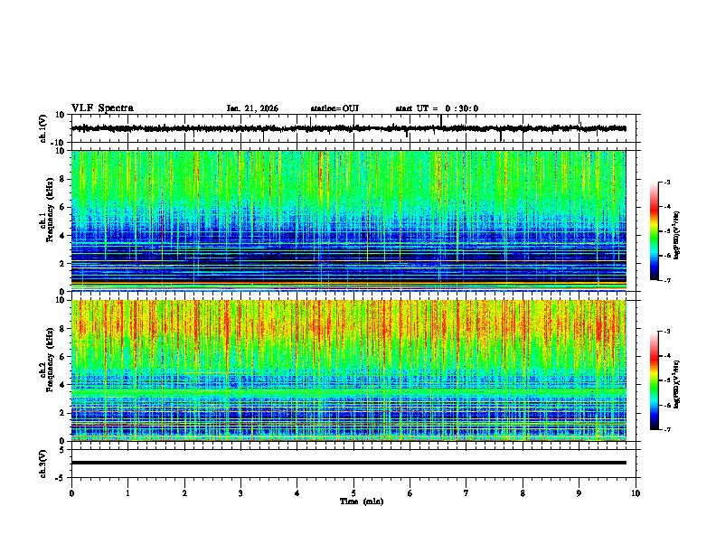Select the date text "Jan. 21, 2026"
The height and width of the screenshot is (553, 716).
point(252,108)
